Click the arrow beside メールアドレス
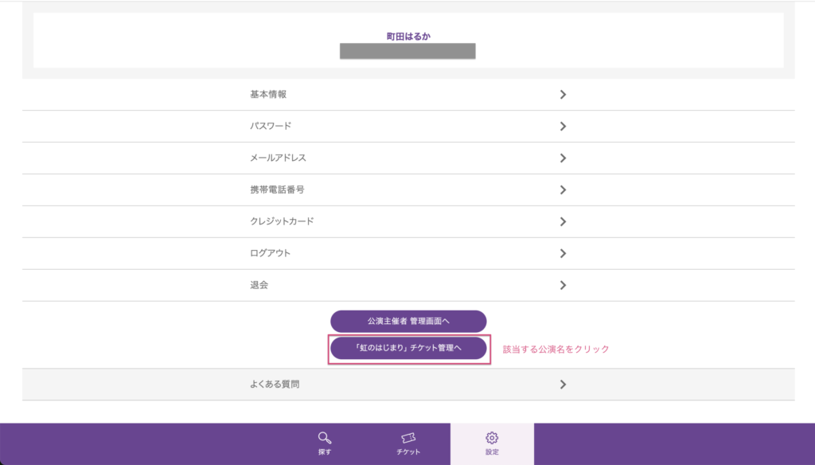Image resolution: width=815 pixels, height=465 pixels. (563, 158)
